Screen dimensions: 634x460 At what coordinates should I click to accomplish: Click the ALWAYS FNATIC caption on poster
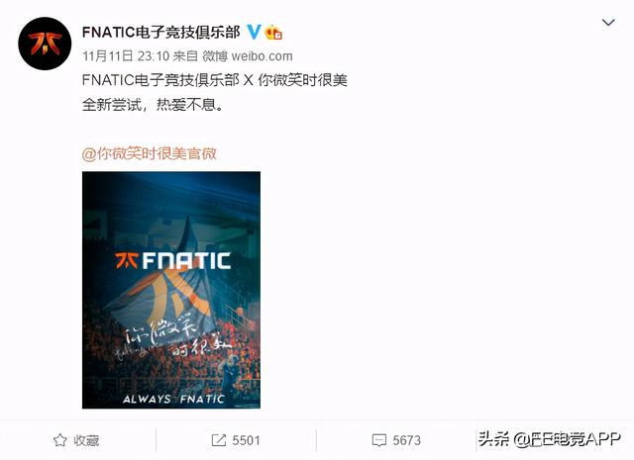(x=173, y=399)
